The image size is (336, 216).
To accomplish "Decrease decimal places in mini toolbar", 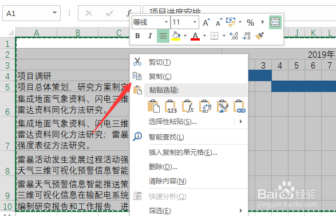I will tap(246, 36).
